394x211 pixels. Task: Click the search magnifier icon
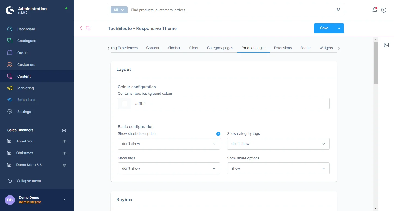click(x=338, y=10)
